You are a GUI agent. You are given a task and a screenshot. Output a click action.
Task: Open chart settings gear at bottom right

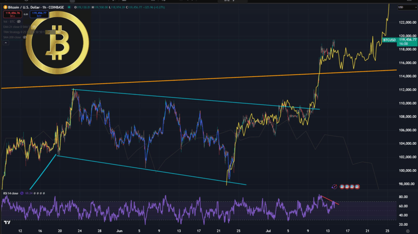[x=408, y=231]
